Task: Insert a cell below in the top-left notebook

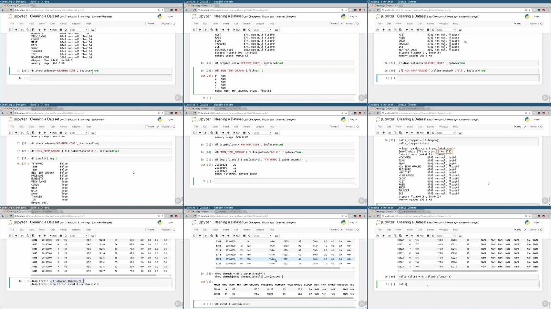Action: pos(16,30)
